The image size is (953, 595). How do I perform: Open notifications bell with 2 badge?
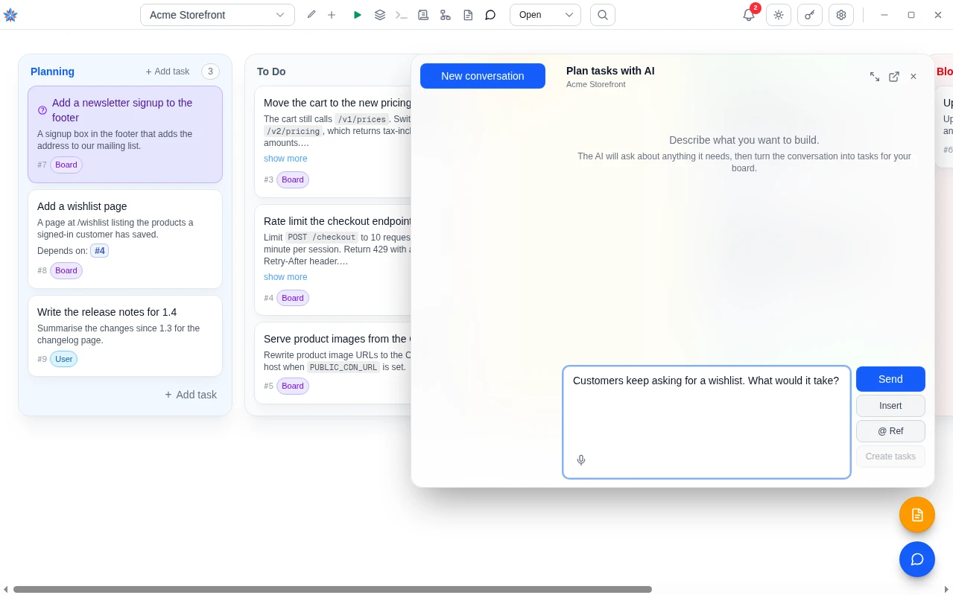(x=750, y=14)
